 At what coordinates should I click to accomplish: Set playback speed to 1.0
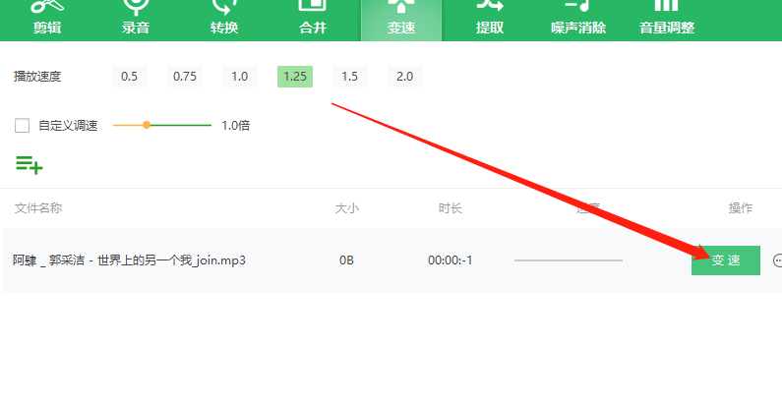240,77
